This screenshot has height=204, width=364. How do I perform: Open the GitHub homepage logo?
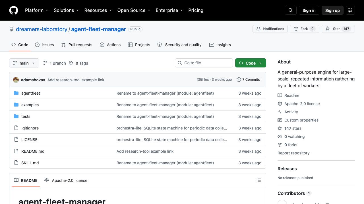coord(14,10)
